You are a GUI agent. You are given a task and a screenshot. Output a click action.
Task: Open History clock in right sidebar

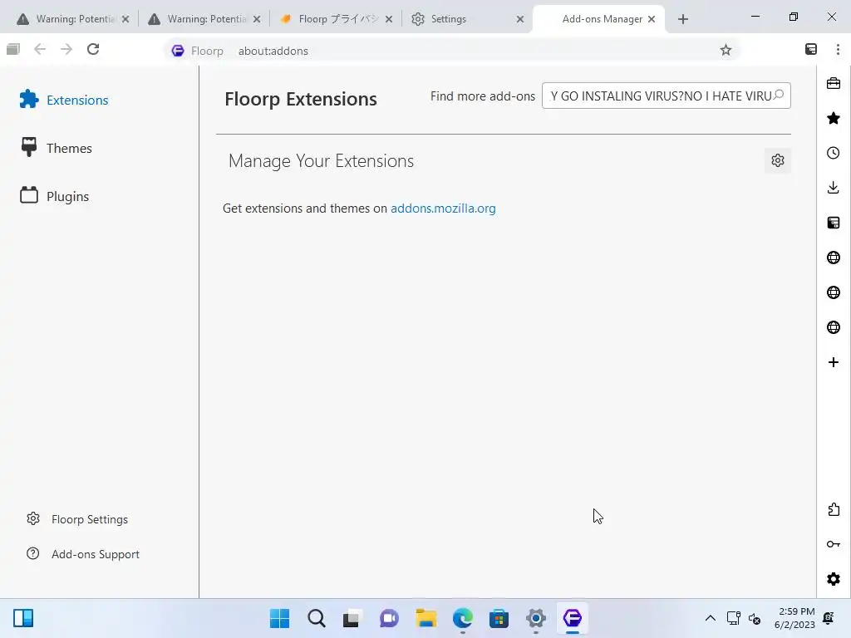point(834,153)
